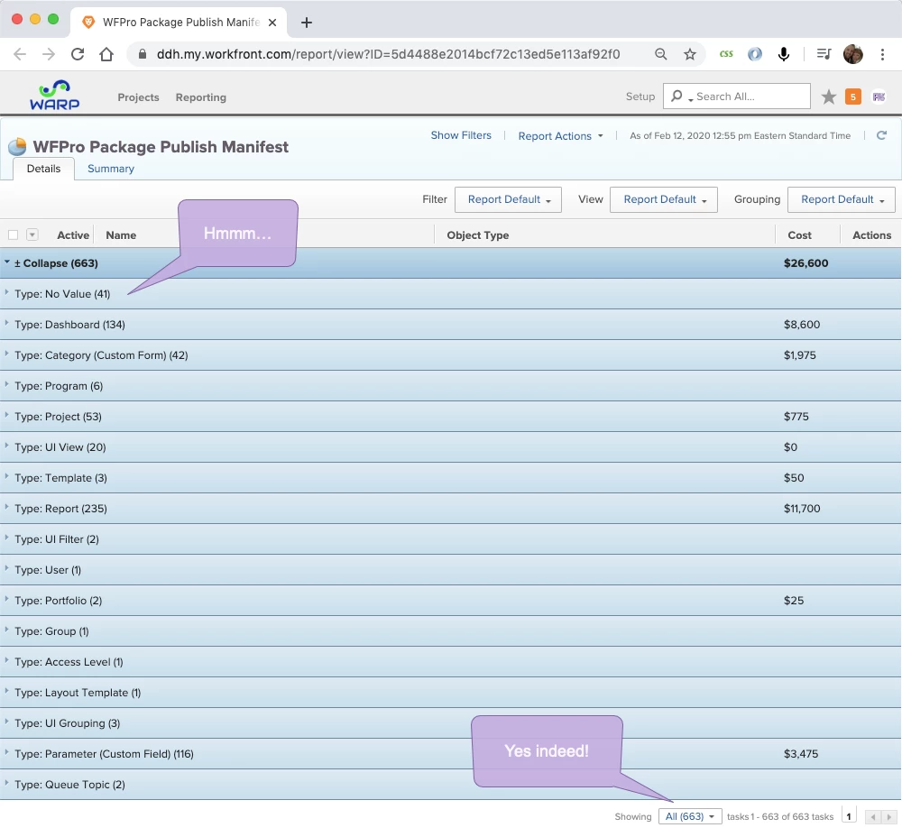902x837 pixels.
Task: Click the browser address bar URL
Action: pyautogui.click(x=388, y=54)
